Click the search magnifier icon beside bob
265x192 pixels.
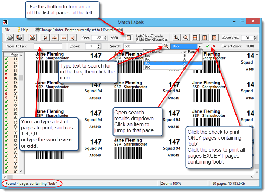tap(166, 46)
